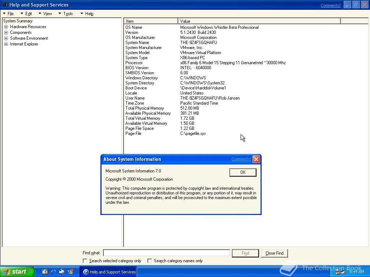The height and width of the screenshot is (277, 370).
Task: Select the Time Zone row
Action: tap(172, 103)
